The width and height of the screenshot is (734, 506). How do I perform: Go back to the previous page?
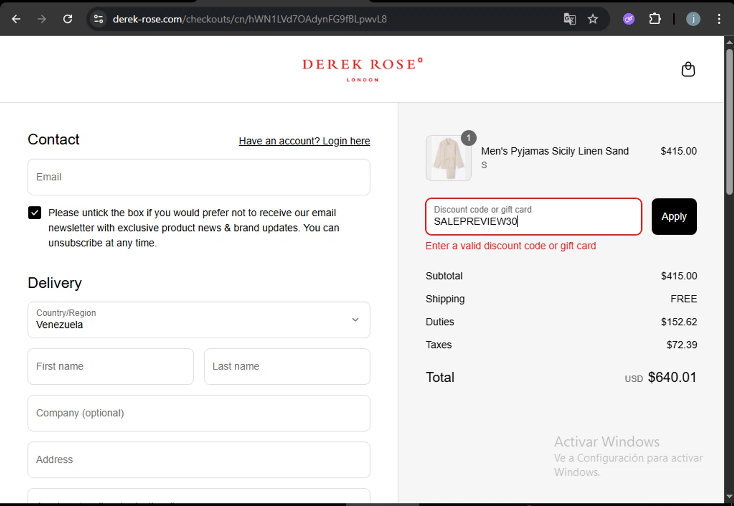point(16,19)
